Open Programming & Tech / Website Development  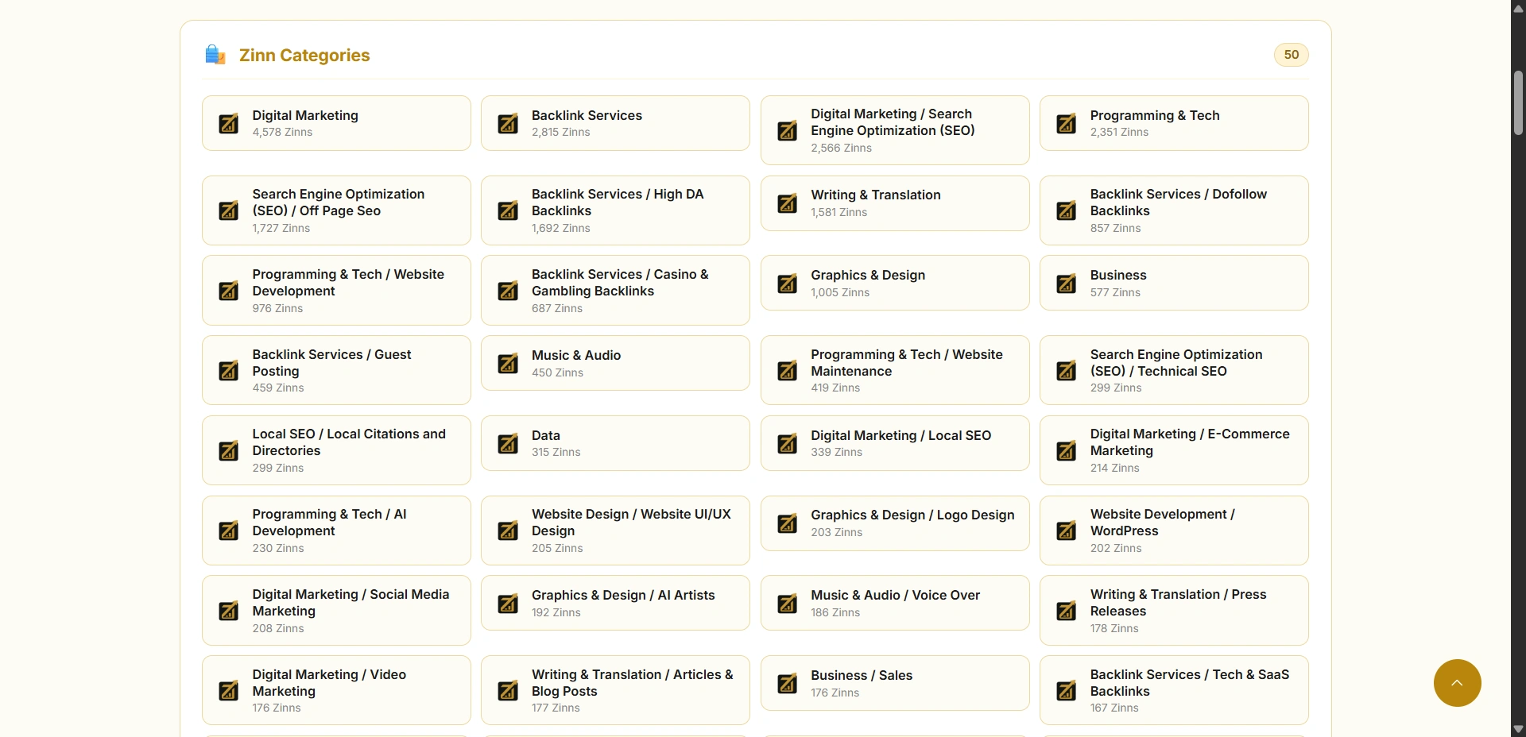[x=336, y=290]
